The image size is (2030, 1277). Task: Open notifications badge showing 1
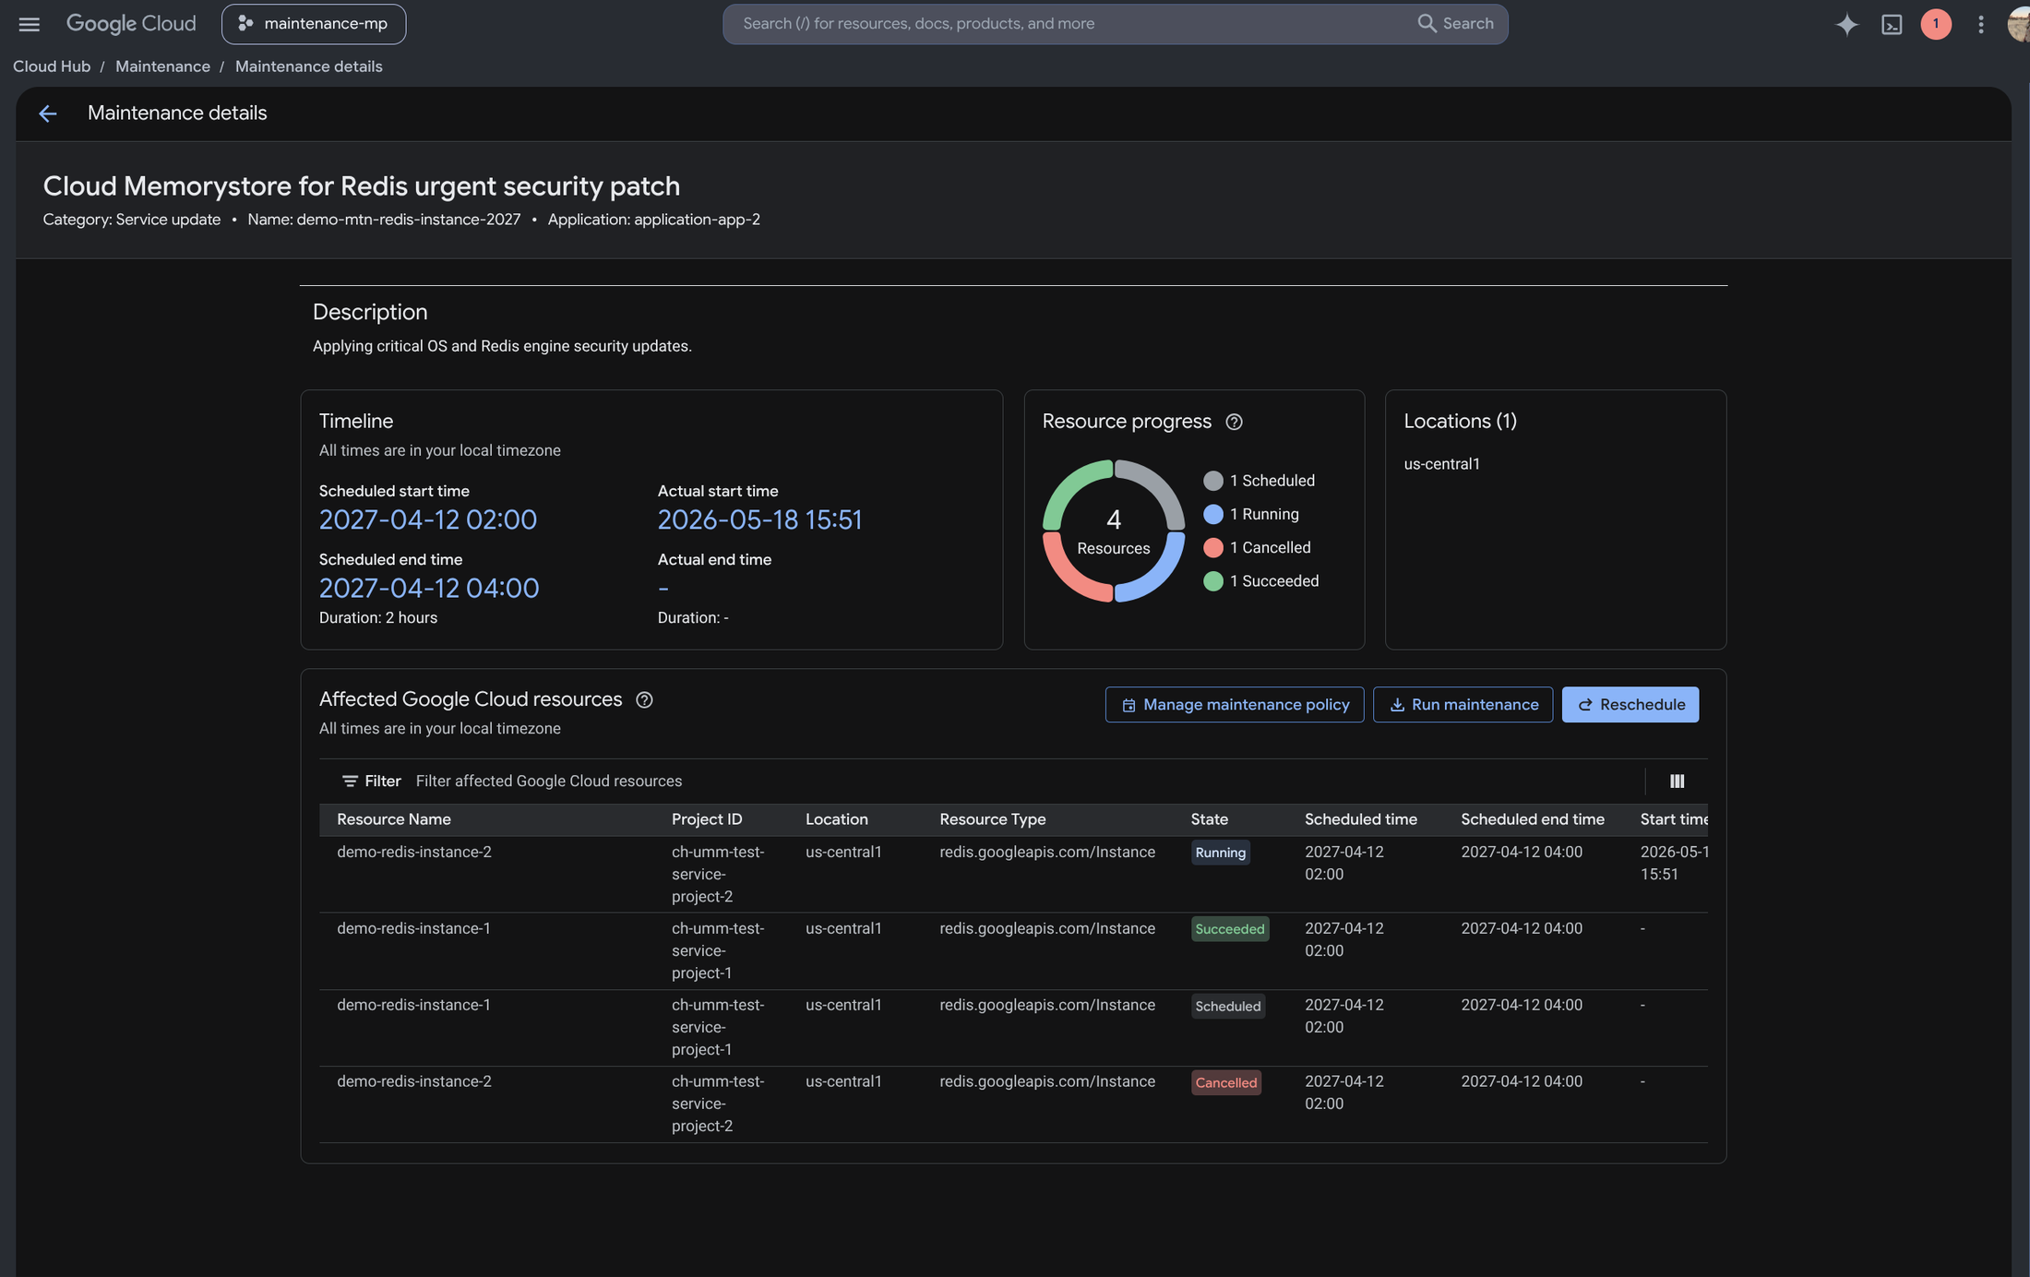coord(1936,24)
